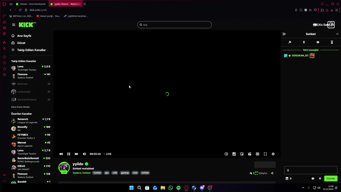Collapse the Sohbet chat panel
This screenshot has height=192, width=341.
284,34
